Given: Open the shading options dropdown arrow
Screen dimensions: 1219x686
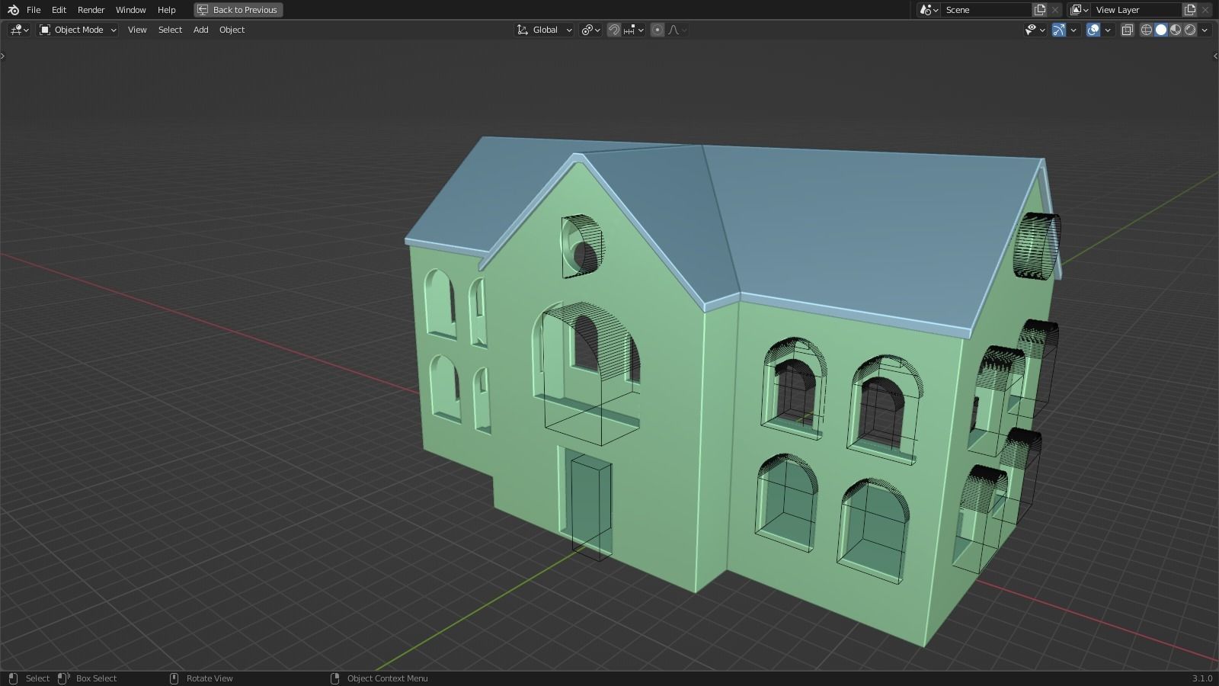Looking at the screenshot, I should pyautogui.click(x=1205, y=30).
